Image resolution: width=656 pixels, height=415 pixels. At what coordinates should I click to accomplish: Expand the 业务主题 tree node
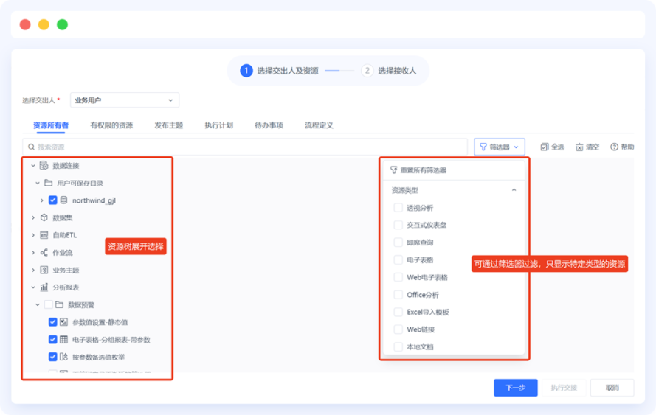(x=33, y=270)
